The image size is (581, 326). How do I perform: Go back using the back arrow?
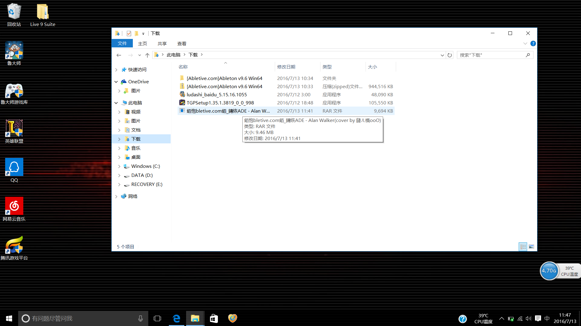coord(119,55)
